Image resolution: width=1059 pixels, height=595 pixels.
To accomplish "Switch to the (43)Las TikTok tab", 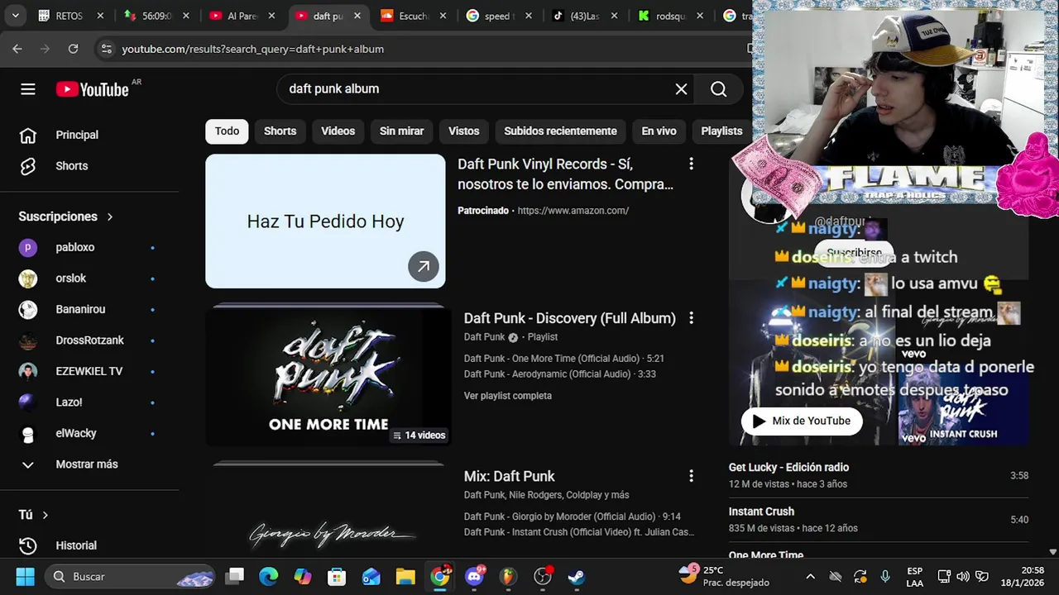I will tap(585, 16).
